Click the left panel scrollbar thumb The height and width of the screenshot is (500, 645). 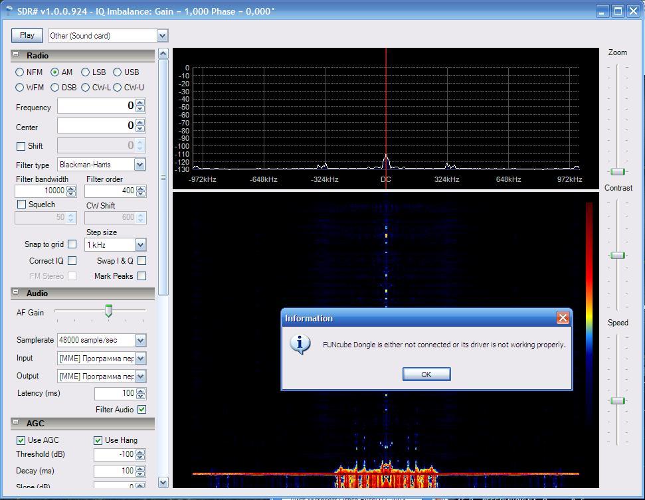(163, 177)
